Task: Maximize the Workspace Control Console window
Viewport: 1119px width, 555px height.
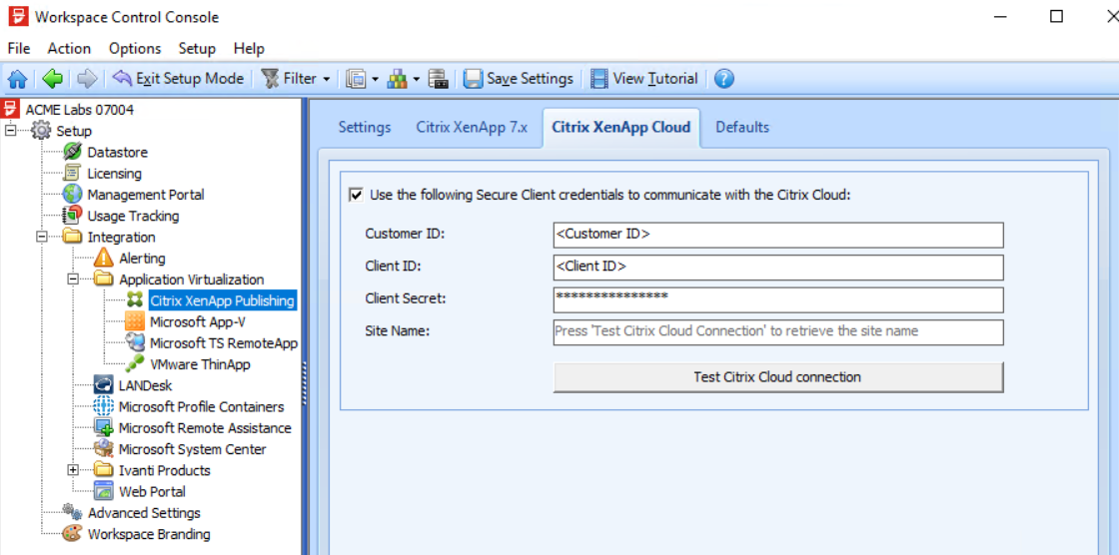Action: click(1057, 16)
